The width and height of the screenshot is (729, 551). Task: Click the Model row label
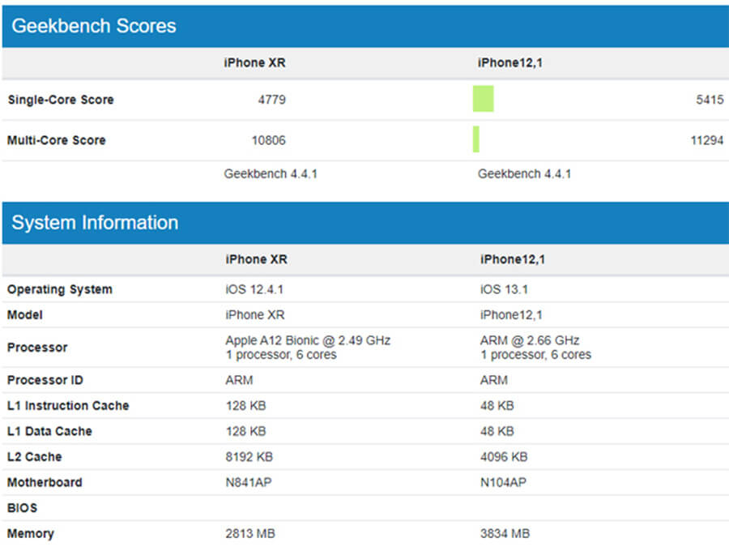click(24, 314)
